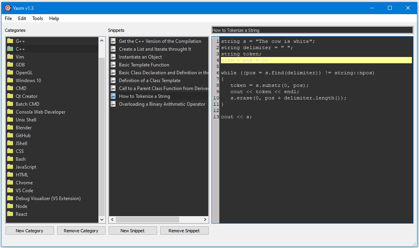Click the React folder icon
Screen dimensions: 419x248
point(10,214)
